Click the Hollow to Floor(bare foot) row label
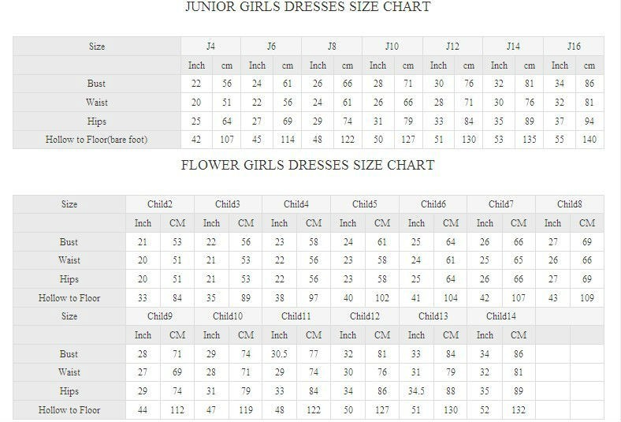621x422 pixels. pyautogui.click(x=97, y=140)
